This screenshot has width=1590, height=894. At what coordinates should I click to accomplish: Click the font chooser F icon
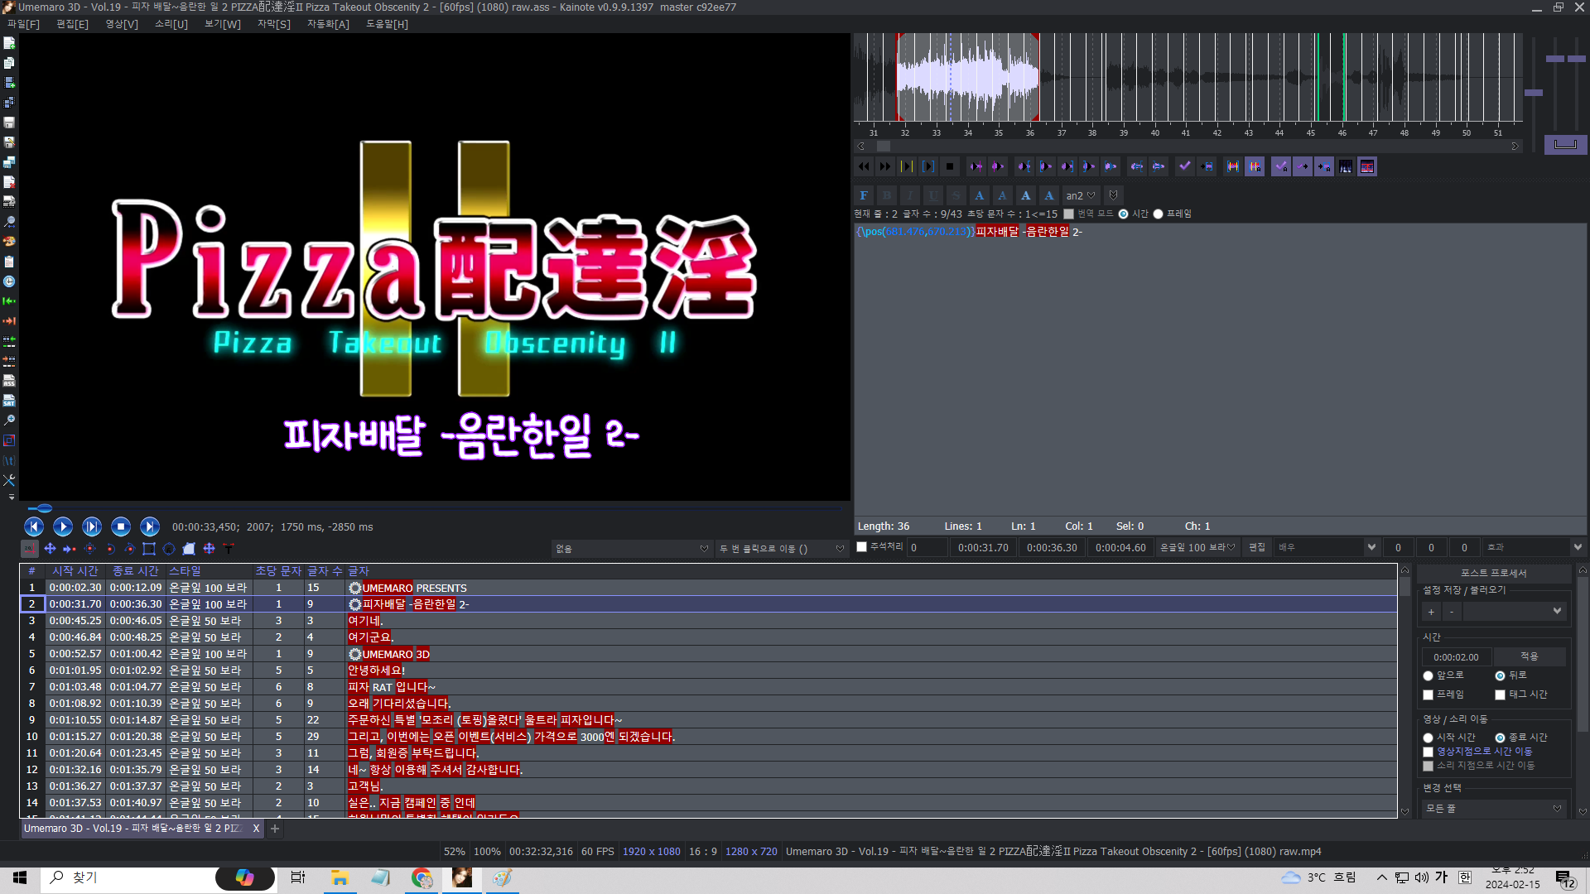(x=864, y=195)
